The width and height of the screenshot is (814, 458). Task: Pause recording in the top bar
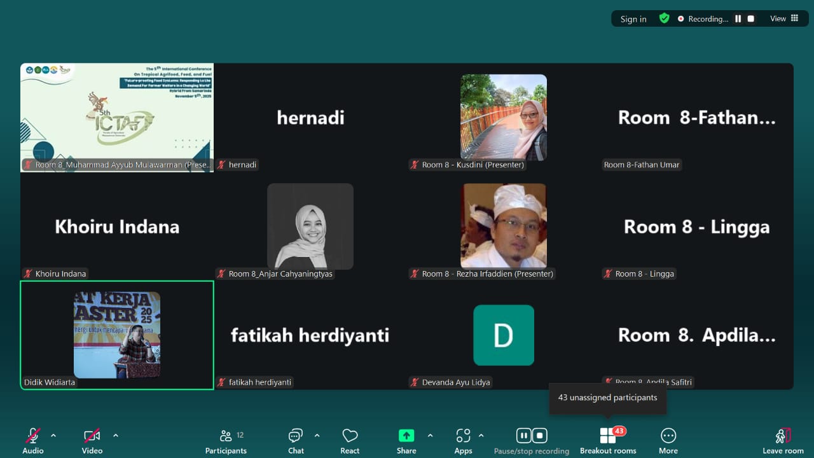[x=738, y=19]
